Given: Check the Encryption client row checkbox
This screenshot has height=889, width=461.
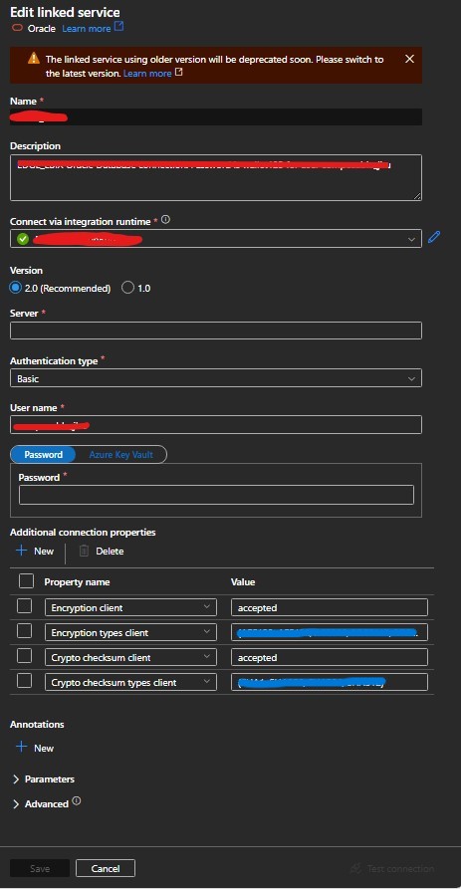Looking at the screenshot, I should pos(24,606).
